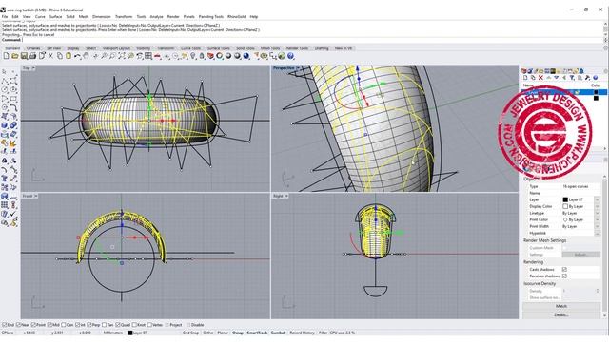609x342 pixels.
Task: Click the Save floppy disk icon
Action: [24, 56]
